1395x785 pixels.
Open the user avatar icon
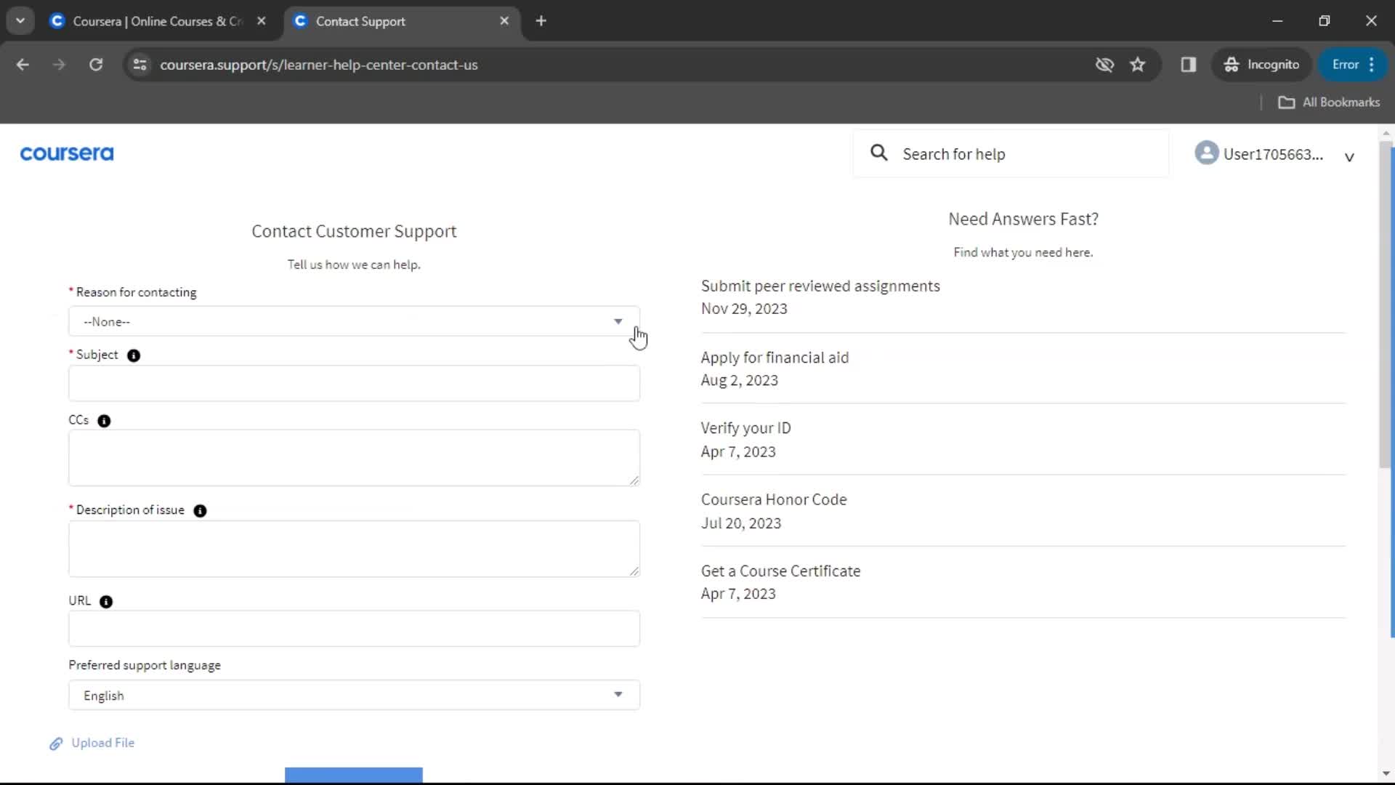tap(1206, 153)
